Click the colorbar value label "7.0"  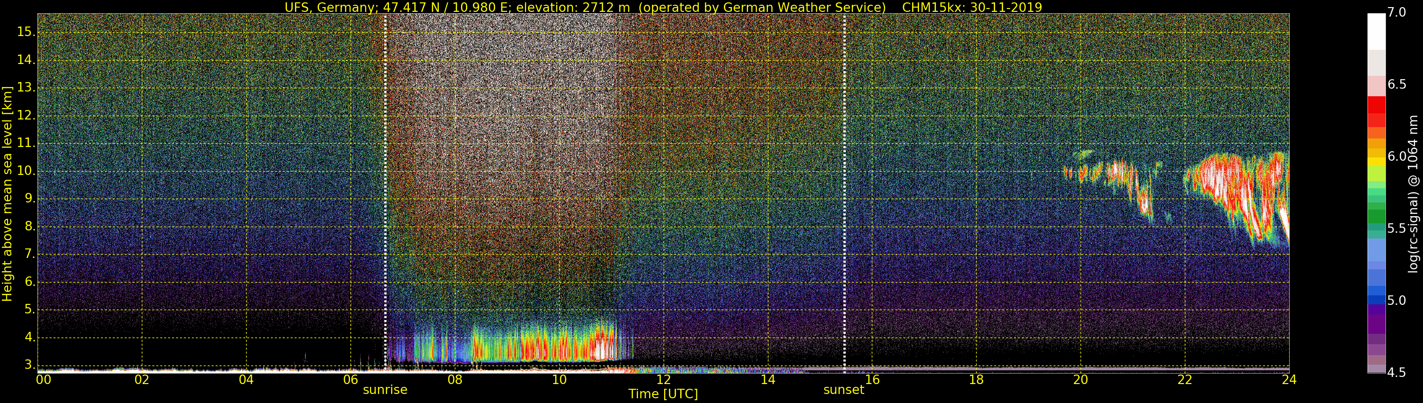click(1397, 12)
